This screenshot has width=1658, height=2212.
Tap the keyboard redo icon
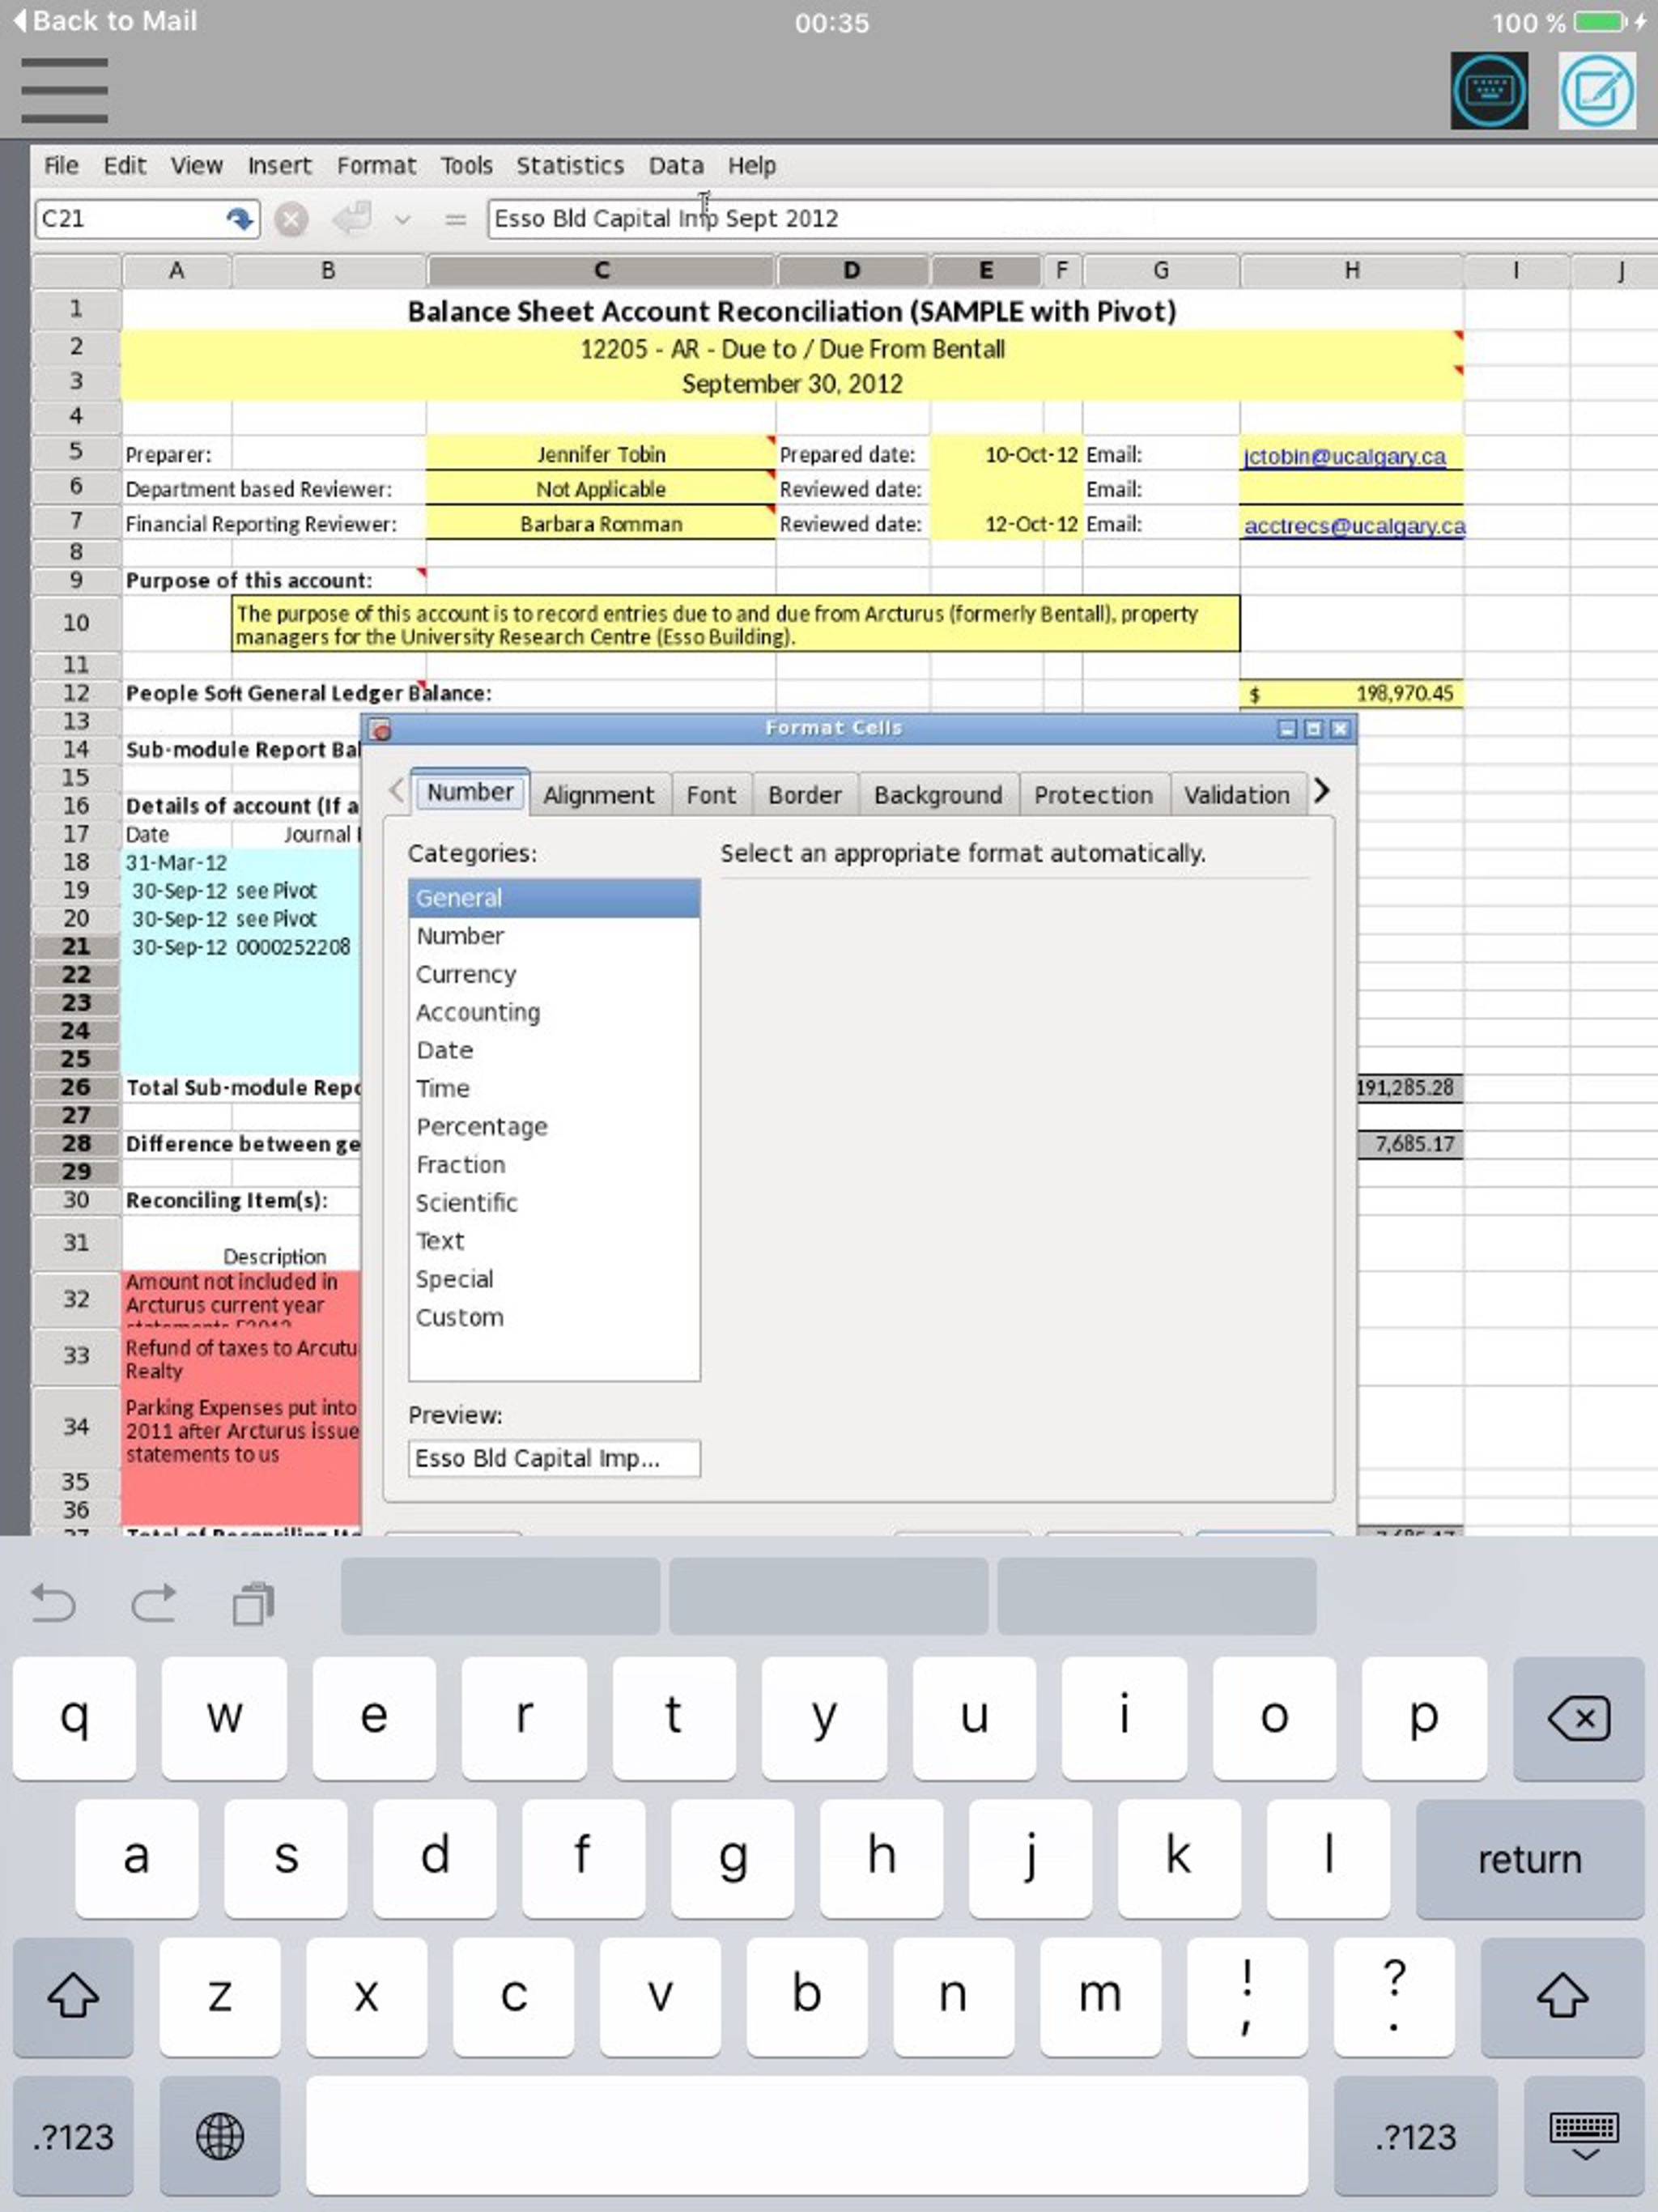click(x=154, y=1603)
